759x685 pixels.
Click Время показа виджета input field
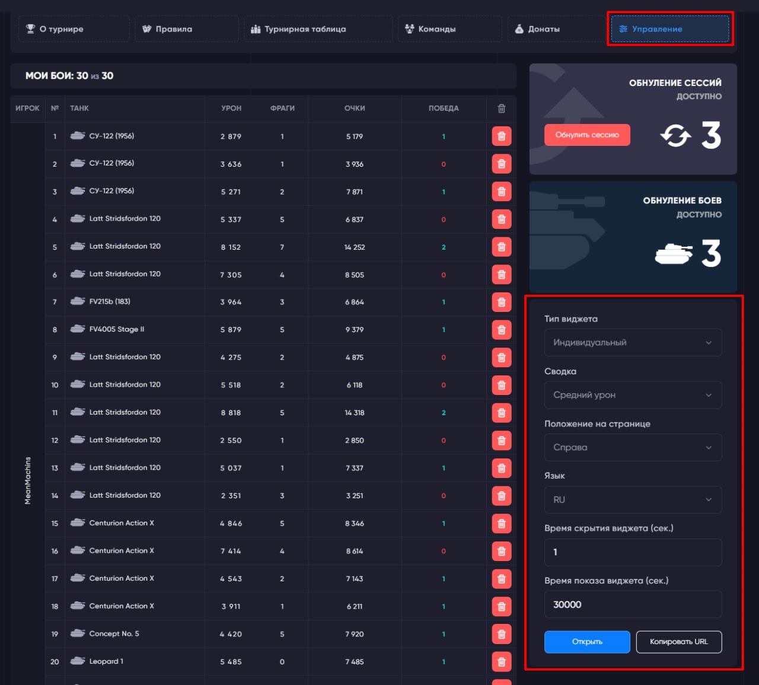[x=633, y=604]
